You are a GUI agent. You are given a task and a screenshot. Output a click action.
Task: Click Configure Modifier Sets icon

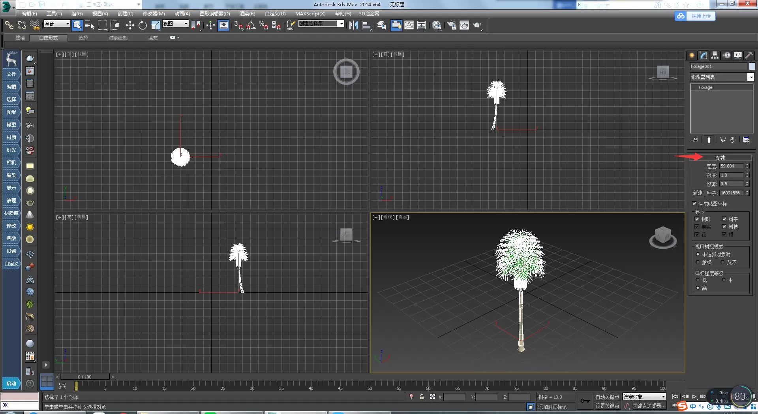pos(746,140)
